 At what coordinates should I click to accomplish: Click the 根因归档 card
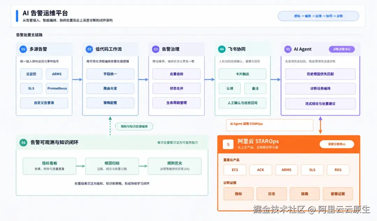[x=112, y=166]
